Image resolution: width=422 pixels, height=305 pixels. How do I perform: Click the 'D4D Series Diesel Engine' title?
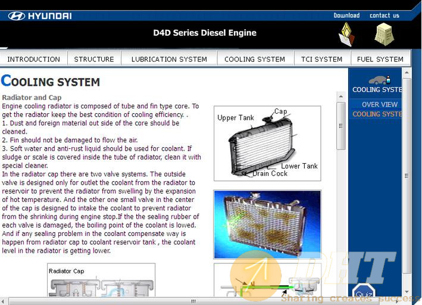205,33
